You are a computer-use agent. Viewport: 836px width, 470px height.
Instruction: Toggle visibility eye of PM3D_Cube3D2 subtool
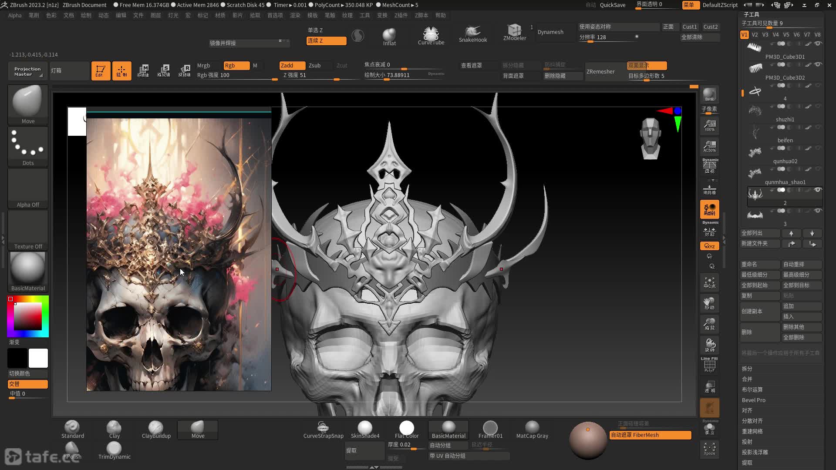point(818,64)
